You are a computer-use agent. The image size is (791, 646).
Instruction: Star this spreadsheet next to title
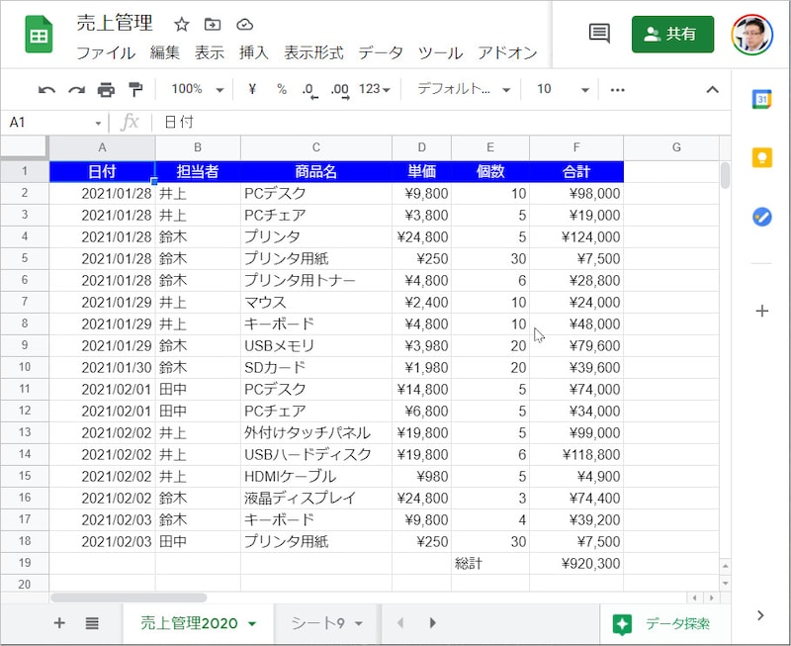(x=182, y=25)
